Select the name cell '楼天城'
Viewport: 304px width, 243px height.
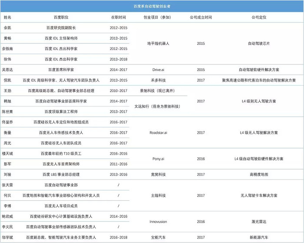[x=7, y=153]
